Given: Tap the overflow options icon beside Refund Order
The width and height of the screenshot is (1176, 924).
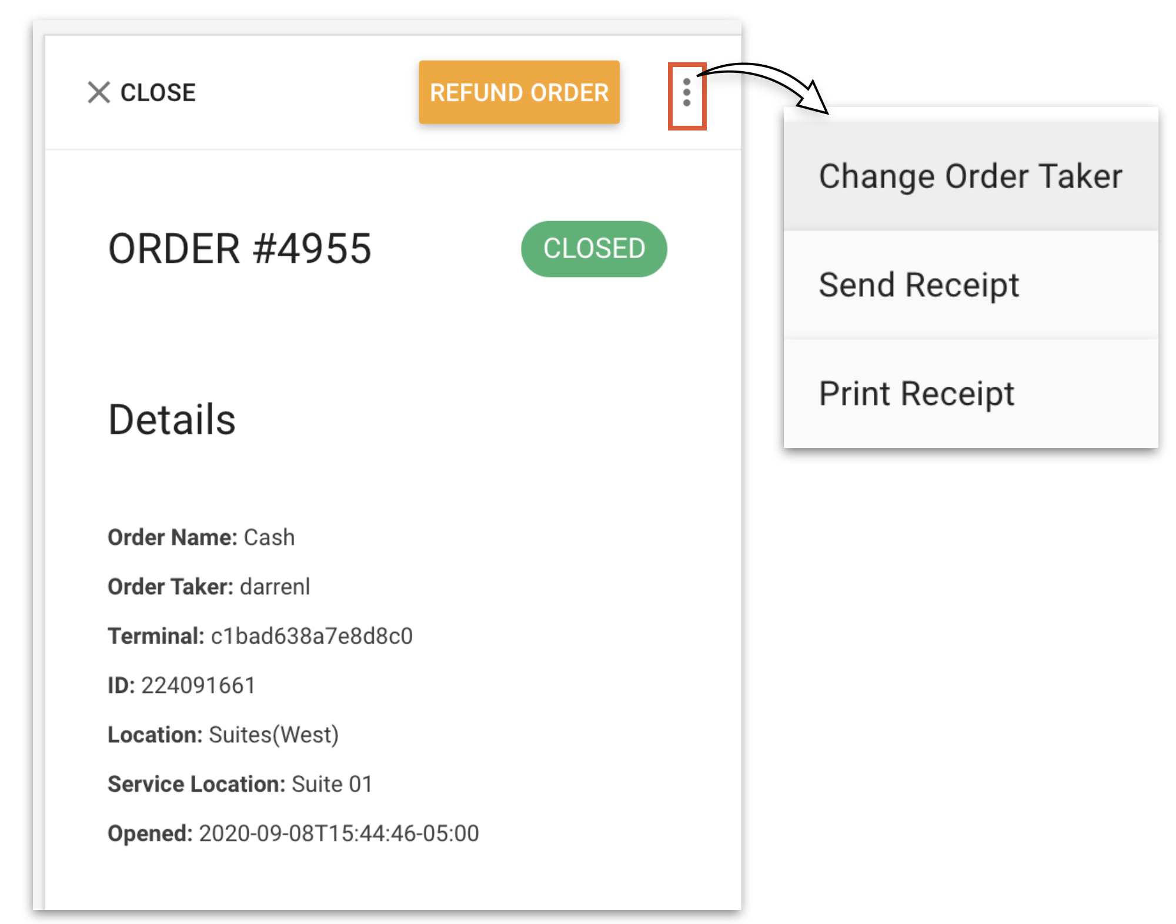Looking at the screenshot, I should click(687, 92).
